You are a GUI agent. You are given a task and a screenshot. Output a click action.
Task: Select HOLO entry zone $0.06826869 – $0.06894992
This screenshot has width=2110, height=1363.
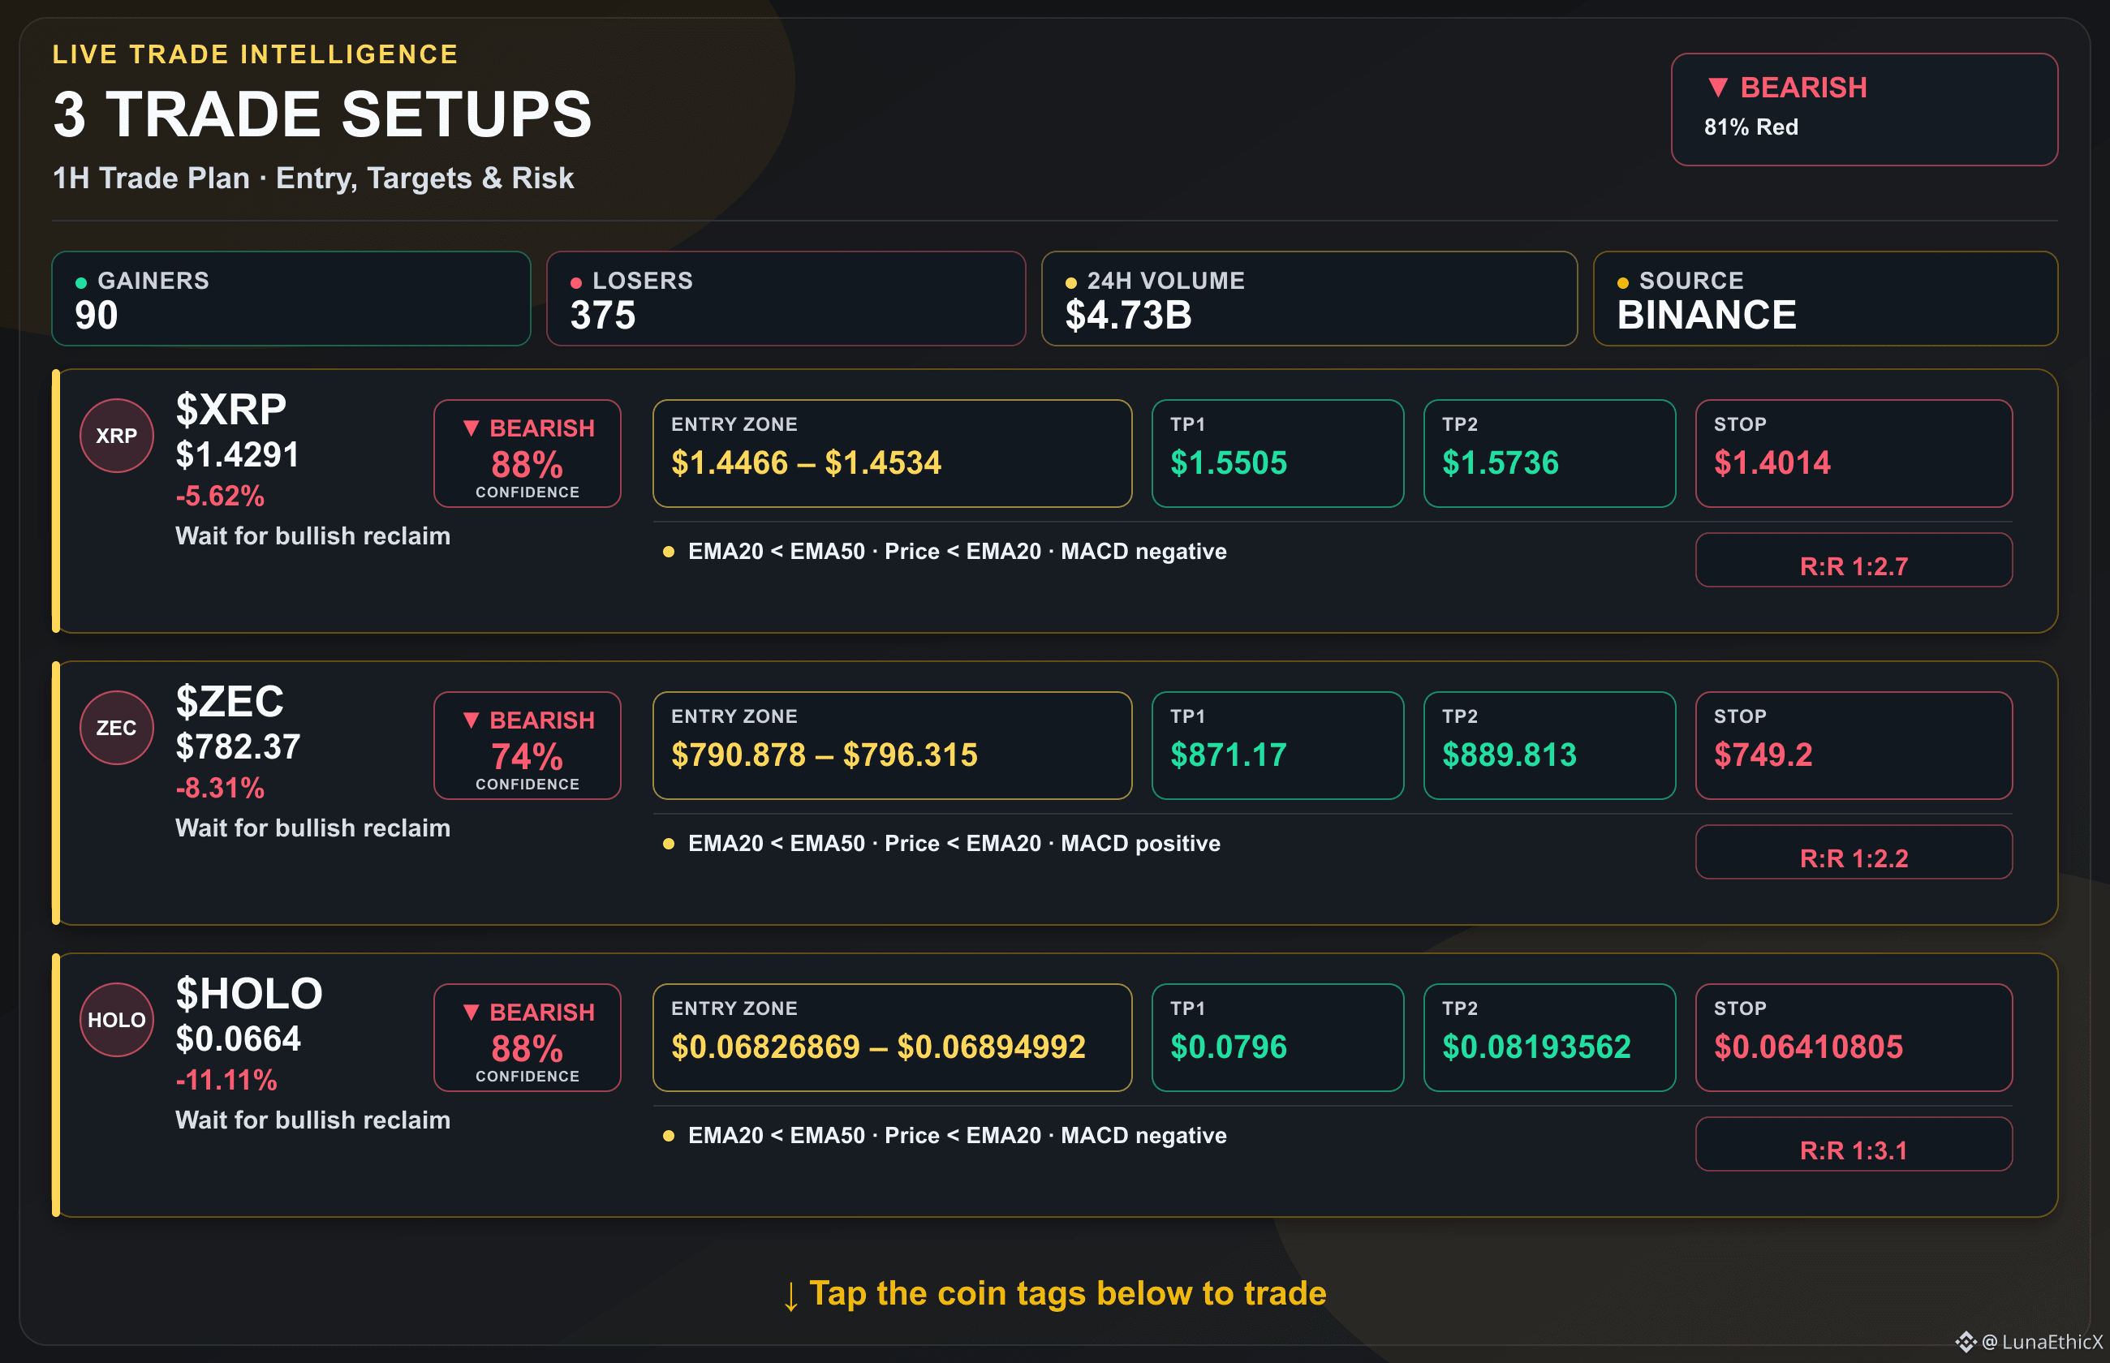(x=892, y=1038)
